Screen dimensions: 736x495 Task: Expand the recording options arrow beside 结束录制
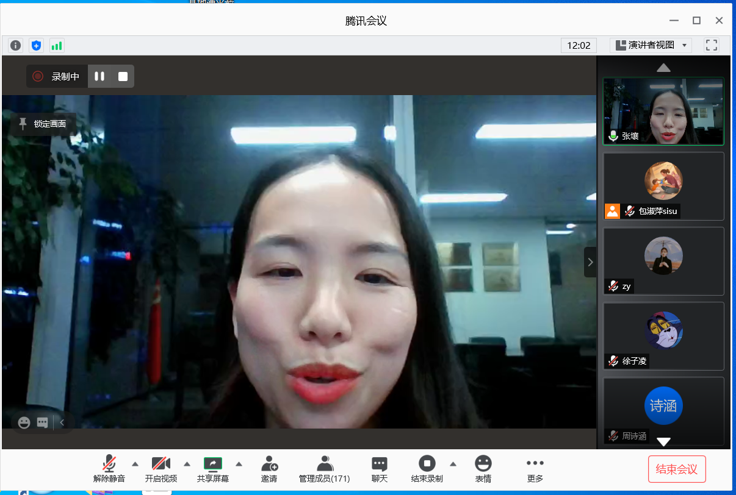point(453,464)
